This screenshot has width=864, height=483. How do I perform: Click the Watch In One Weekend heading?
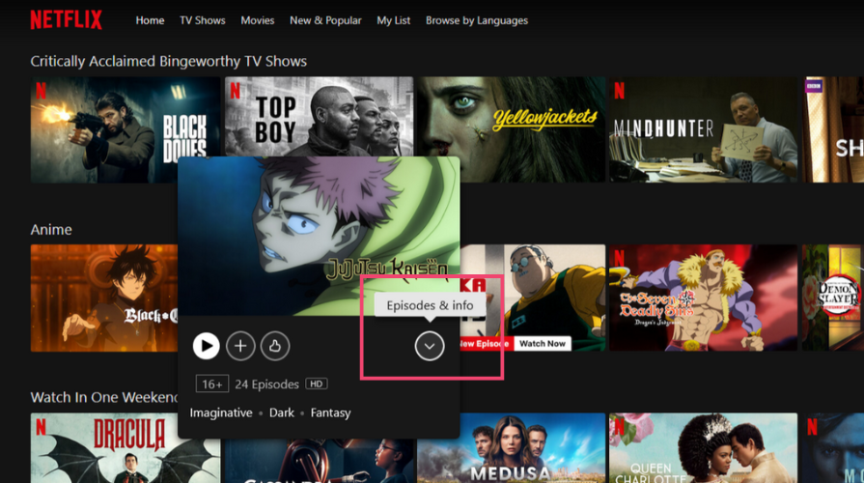(x=104, y=398)
